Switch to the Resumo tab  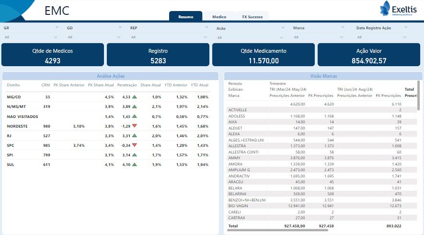coord(185,16)
